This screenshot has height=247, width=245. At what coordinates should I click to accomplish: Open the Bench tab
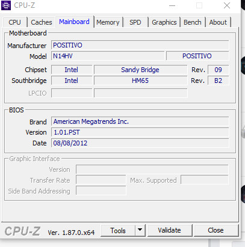193,22
